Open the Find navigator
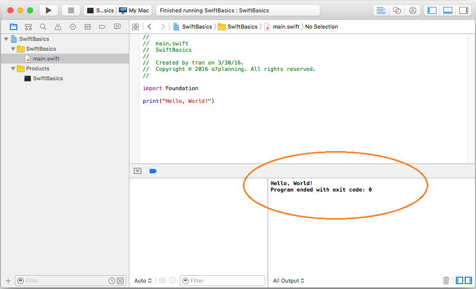The image size is (476, 289). coord(43,27)
